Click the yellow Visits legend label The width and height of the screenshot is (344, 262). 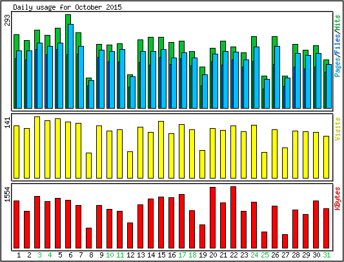tap(338, 129)
